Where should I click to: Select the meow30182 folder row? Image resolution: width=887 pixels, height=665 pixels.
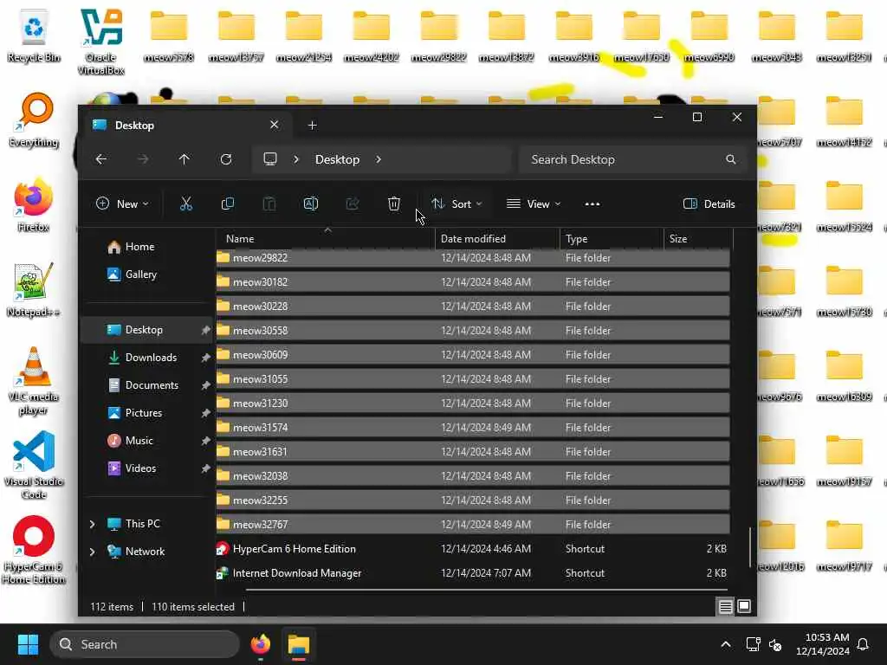pyautogui.click(x=473, y=281)
